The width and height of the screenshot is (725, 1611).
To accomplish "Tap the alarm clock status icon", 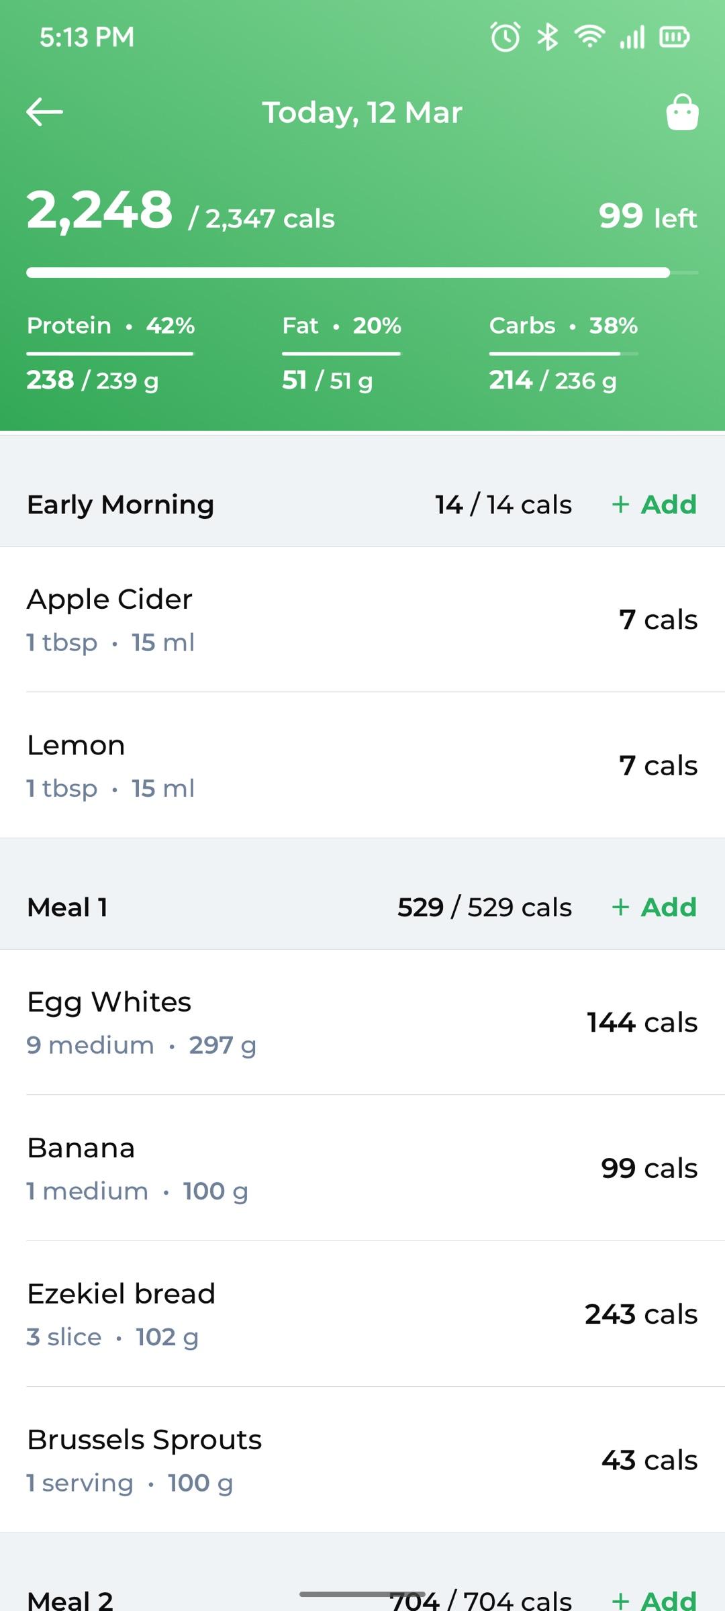I will [505, 37].
